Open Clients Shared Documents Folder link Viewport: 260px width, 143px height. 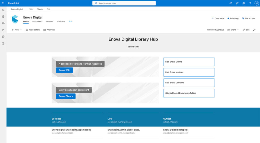[189, 93]
